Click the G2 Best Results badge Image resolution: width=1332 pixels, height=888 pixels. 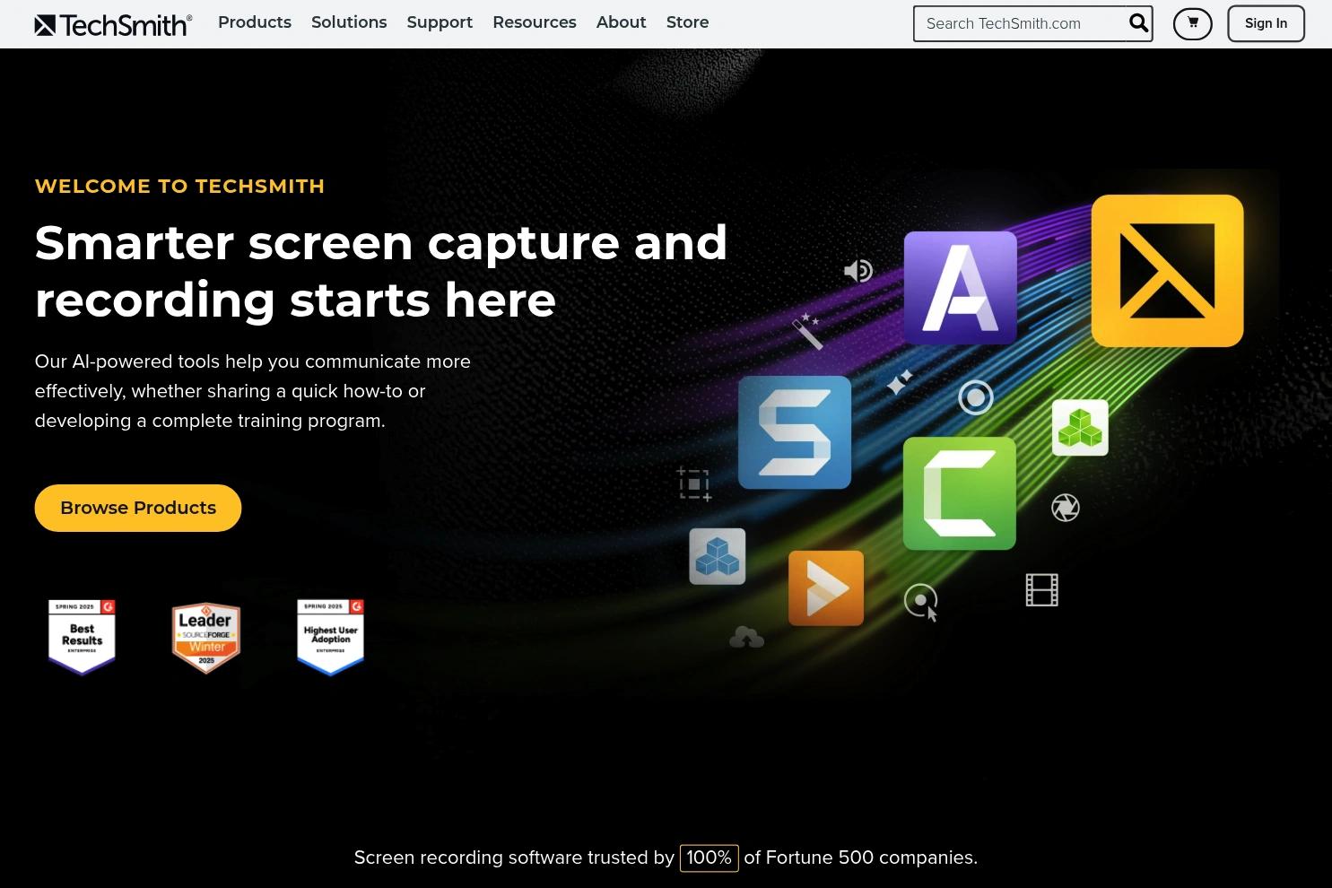pos(82,637)
